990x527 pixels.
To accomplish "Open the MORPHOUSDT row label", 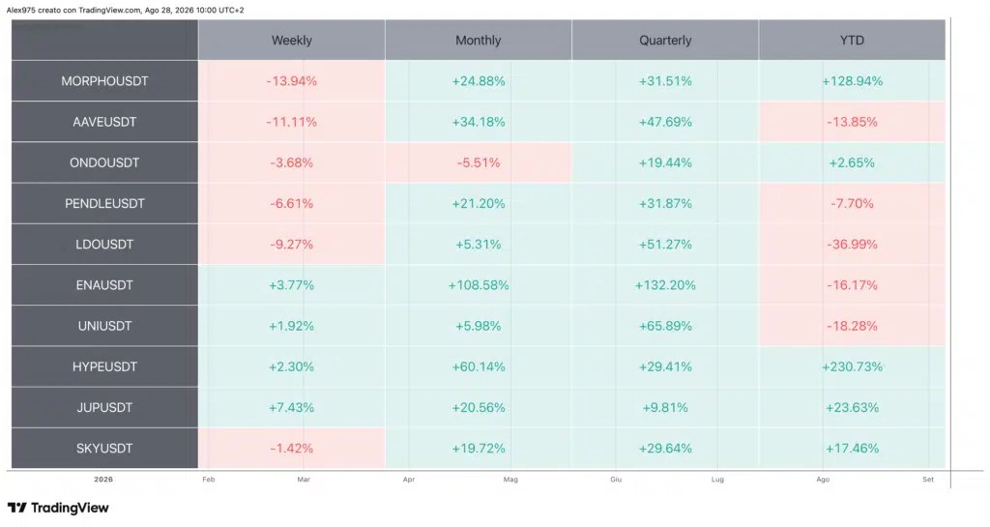I will click(104, 81).
